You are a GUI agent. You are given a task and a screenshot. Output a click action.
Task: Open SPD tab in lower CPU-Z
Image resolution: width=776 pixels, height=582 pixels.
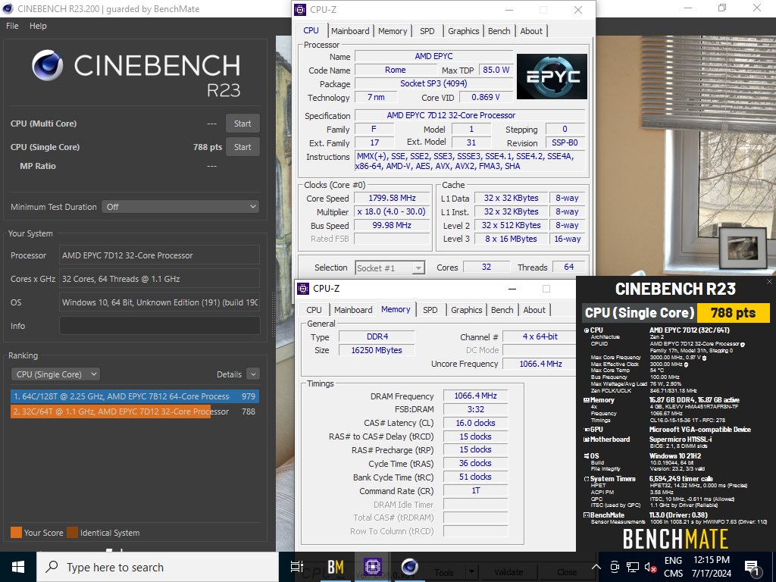click(430, 310)
